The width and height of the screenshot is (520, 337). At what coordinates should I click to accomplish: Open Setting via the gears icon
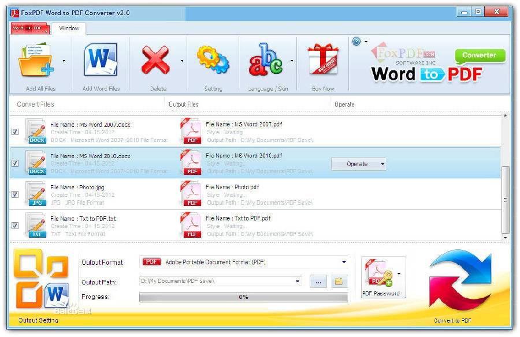pyautogui.click(x=213, y=60)
